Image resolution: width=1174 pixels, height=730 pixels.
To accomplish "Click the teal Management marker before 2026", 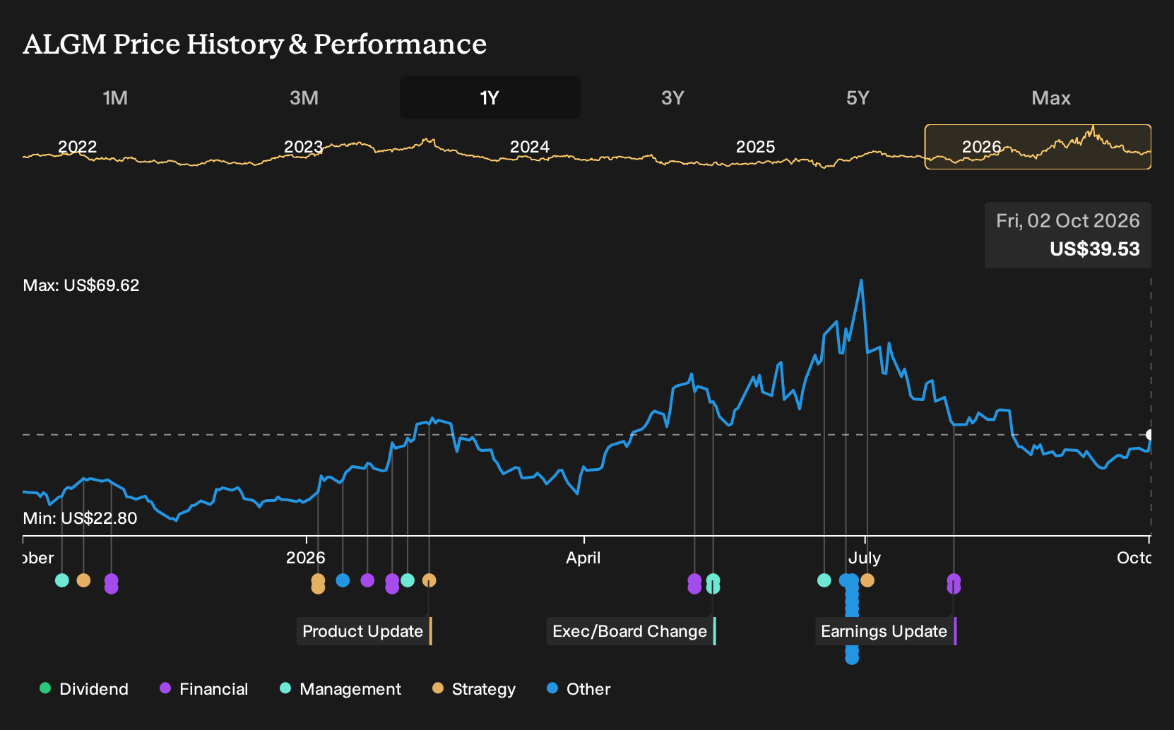I will [62, 580].
